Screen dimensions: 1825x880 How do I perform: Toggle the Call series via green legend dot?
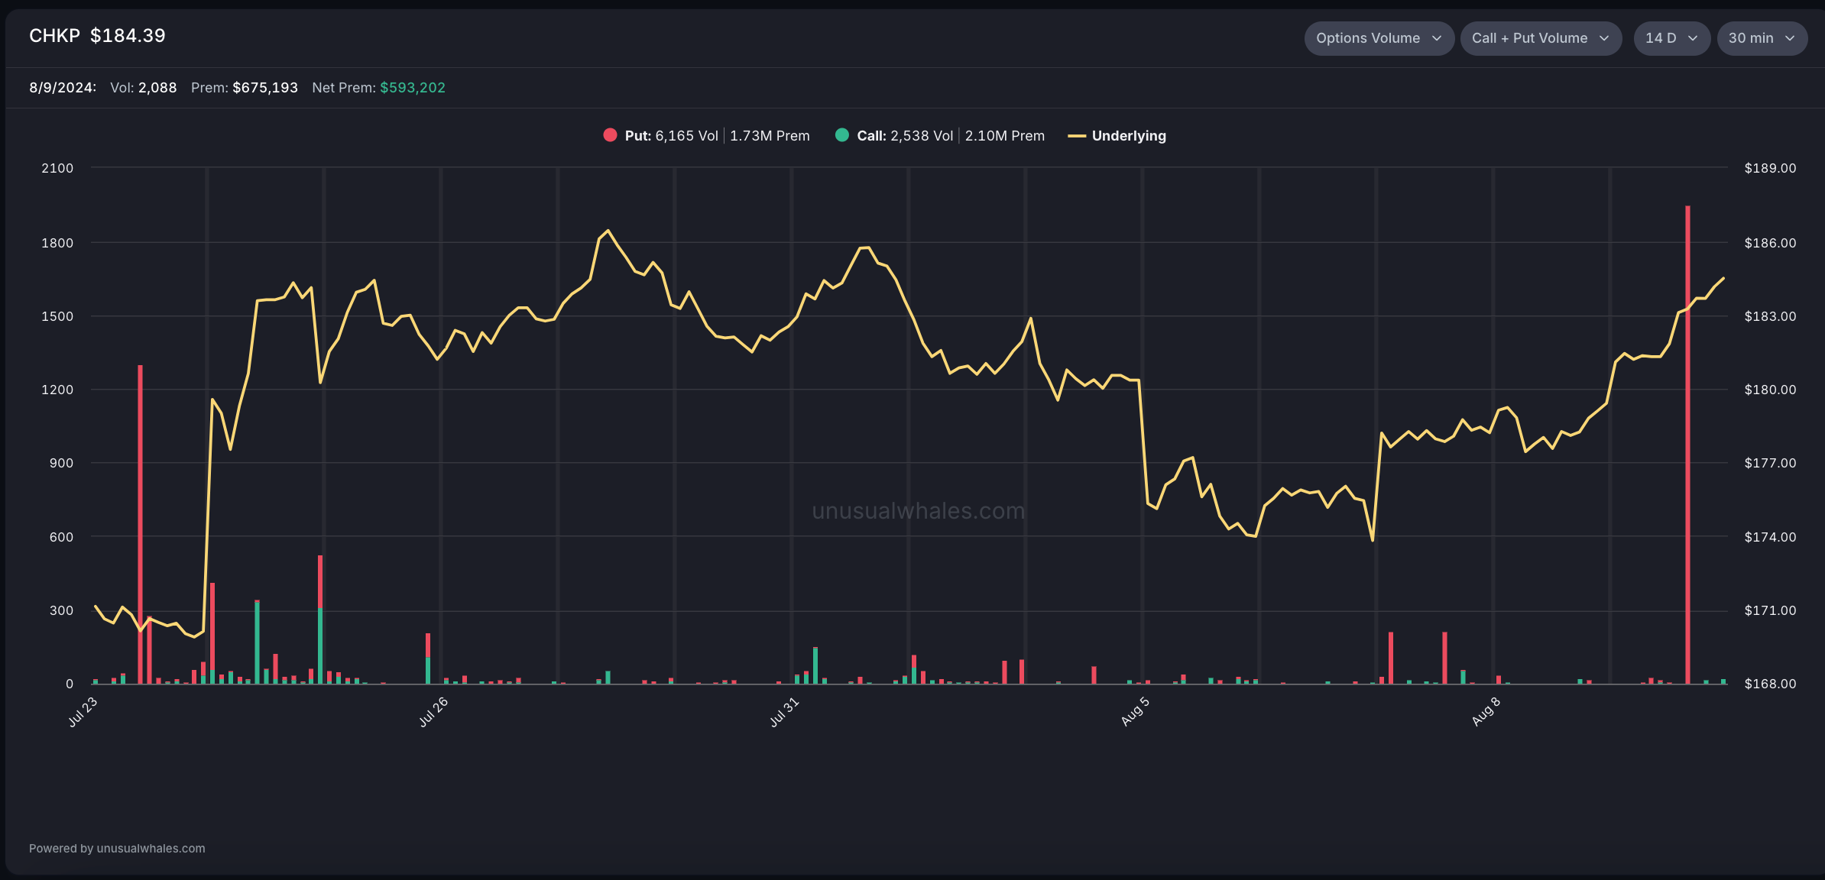tap(842, 135)
